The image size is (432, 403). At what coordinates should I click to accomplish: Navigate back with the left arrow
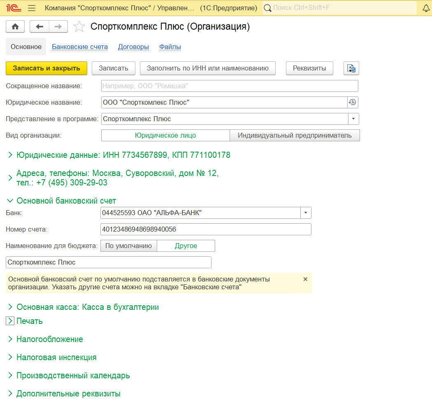[39, 26]
